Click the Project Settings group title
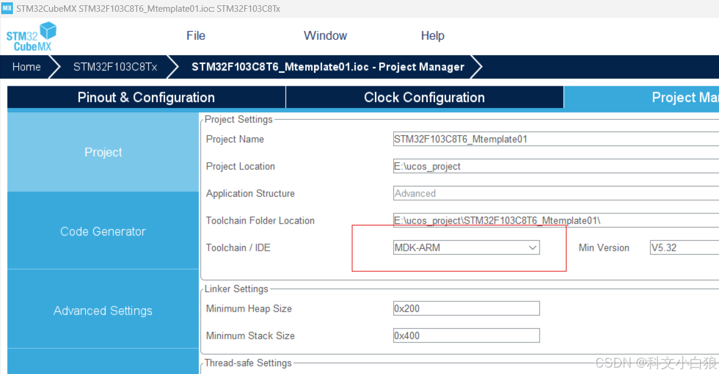Viewport: 719px width, 374px height. tap(239, 119)
